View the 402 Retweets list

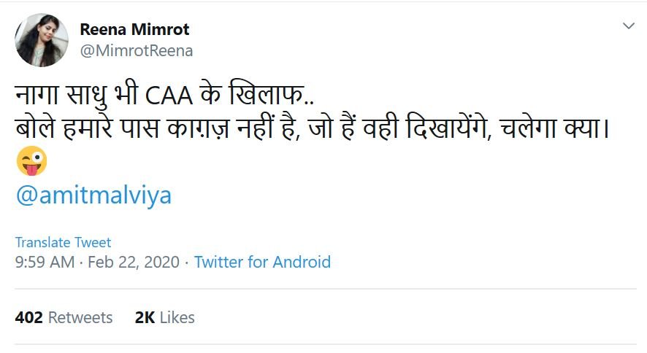tap(64, 317)
